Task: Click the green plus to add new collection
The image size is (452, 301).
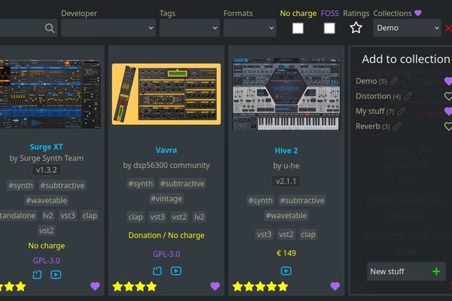Action: click(x=436, y=271)
